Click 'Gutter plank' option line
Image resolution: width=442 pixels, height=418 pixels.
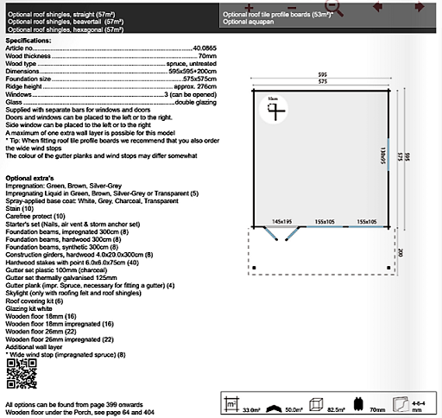[90, 286]
